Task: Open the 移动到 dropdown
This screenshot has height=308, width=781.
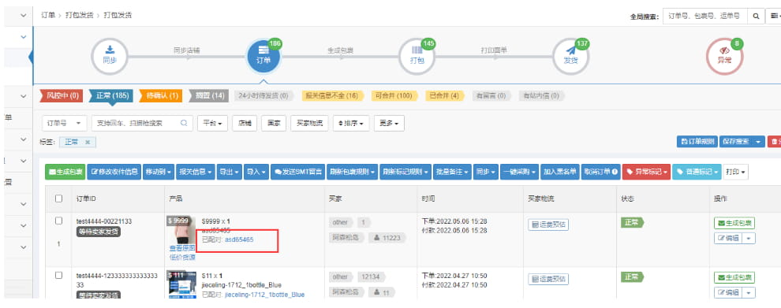Action: (x=159, y=172)
